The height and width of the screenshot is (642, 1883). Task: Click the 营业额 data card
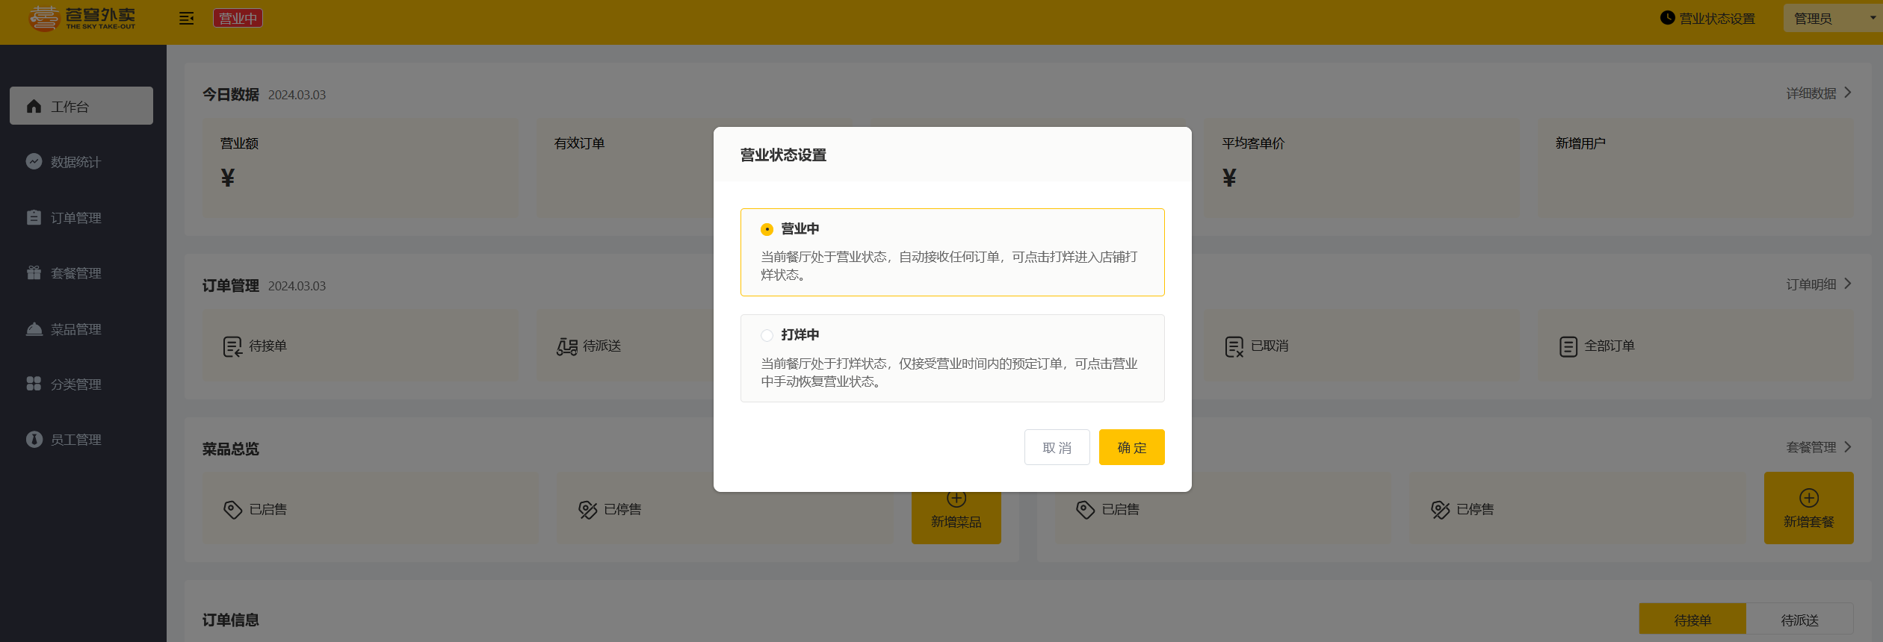tap(360, 169)
